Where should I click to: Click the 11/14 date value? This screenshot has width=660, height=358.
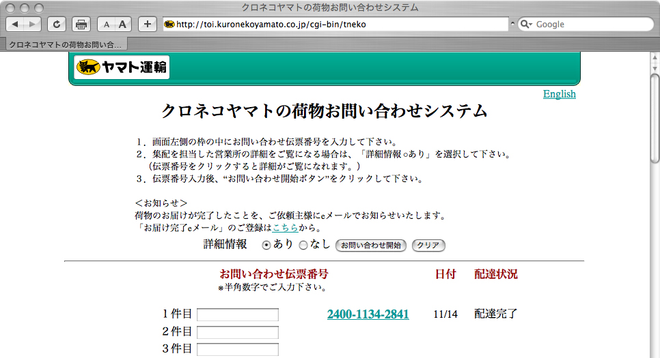point(445,314)
